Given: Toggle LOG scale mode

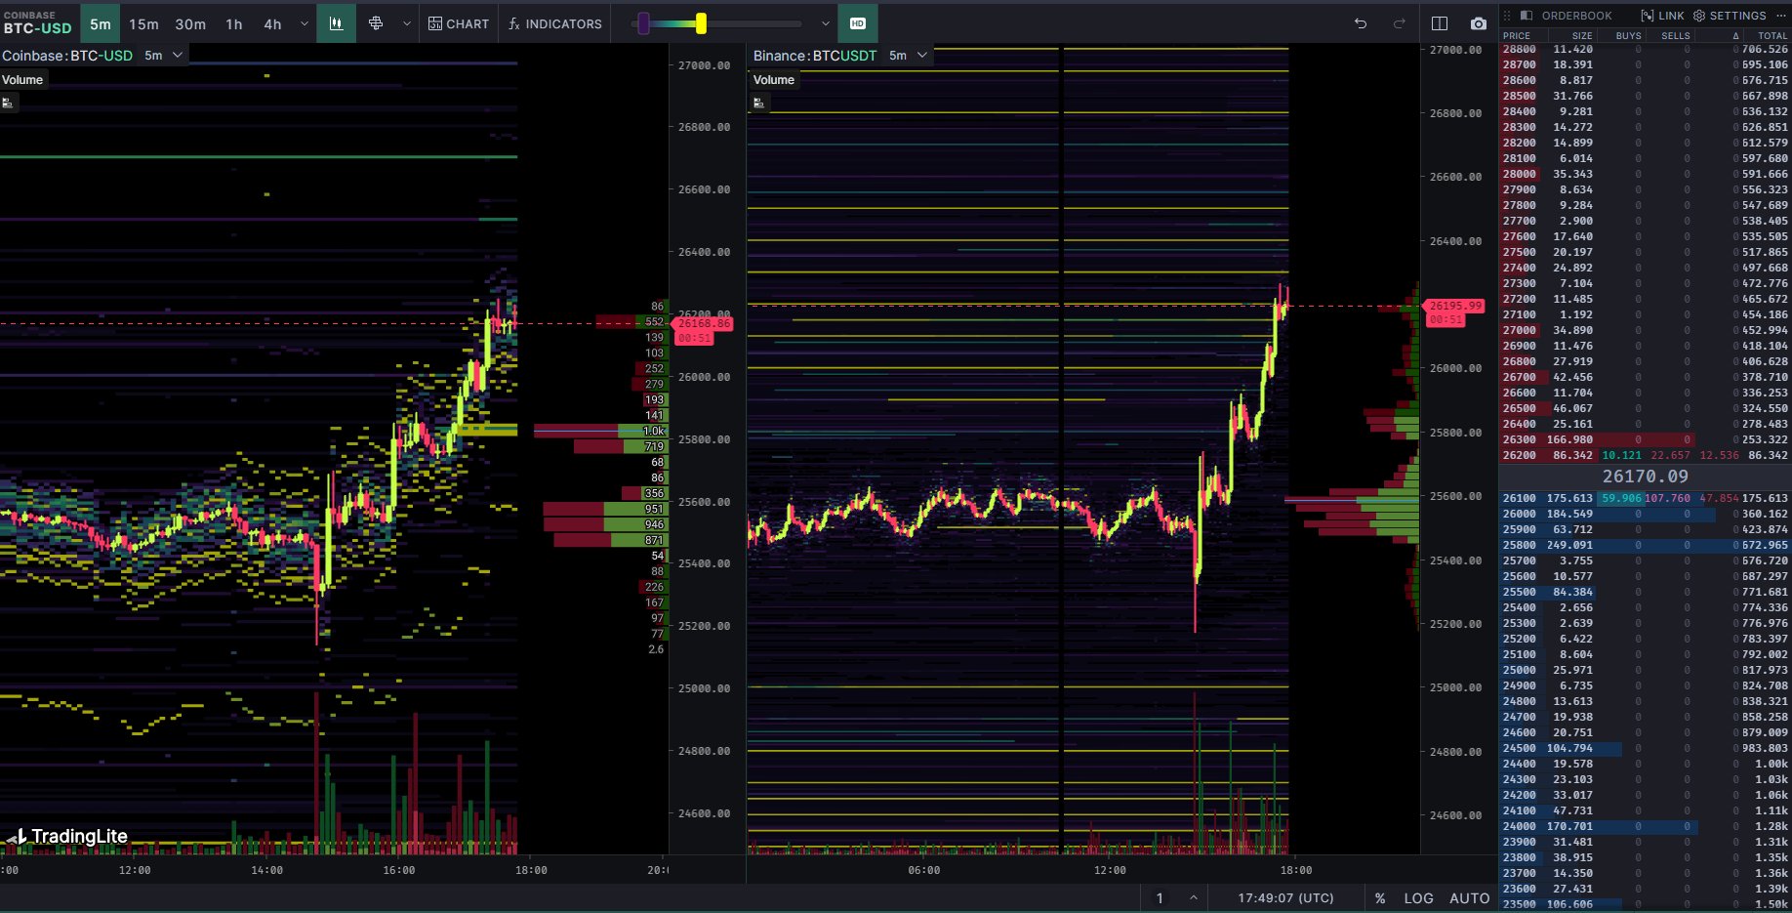Looking at the screenshot, I should pos(1418,898).
